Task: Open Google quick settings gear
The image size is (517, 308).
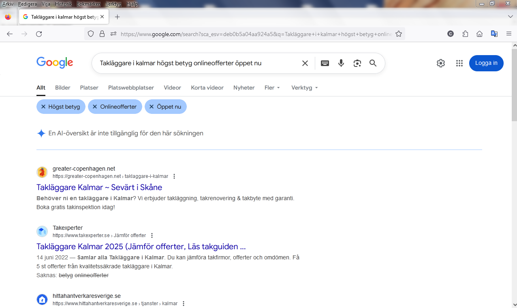Action: pyautogui.click(x=440, y=63)
